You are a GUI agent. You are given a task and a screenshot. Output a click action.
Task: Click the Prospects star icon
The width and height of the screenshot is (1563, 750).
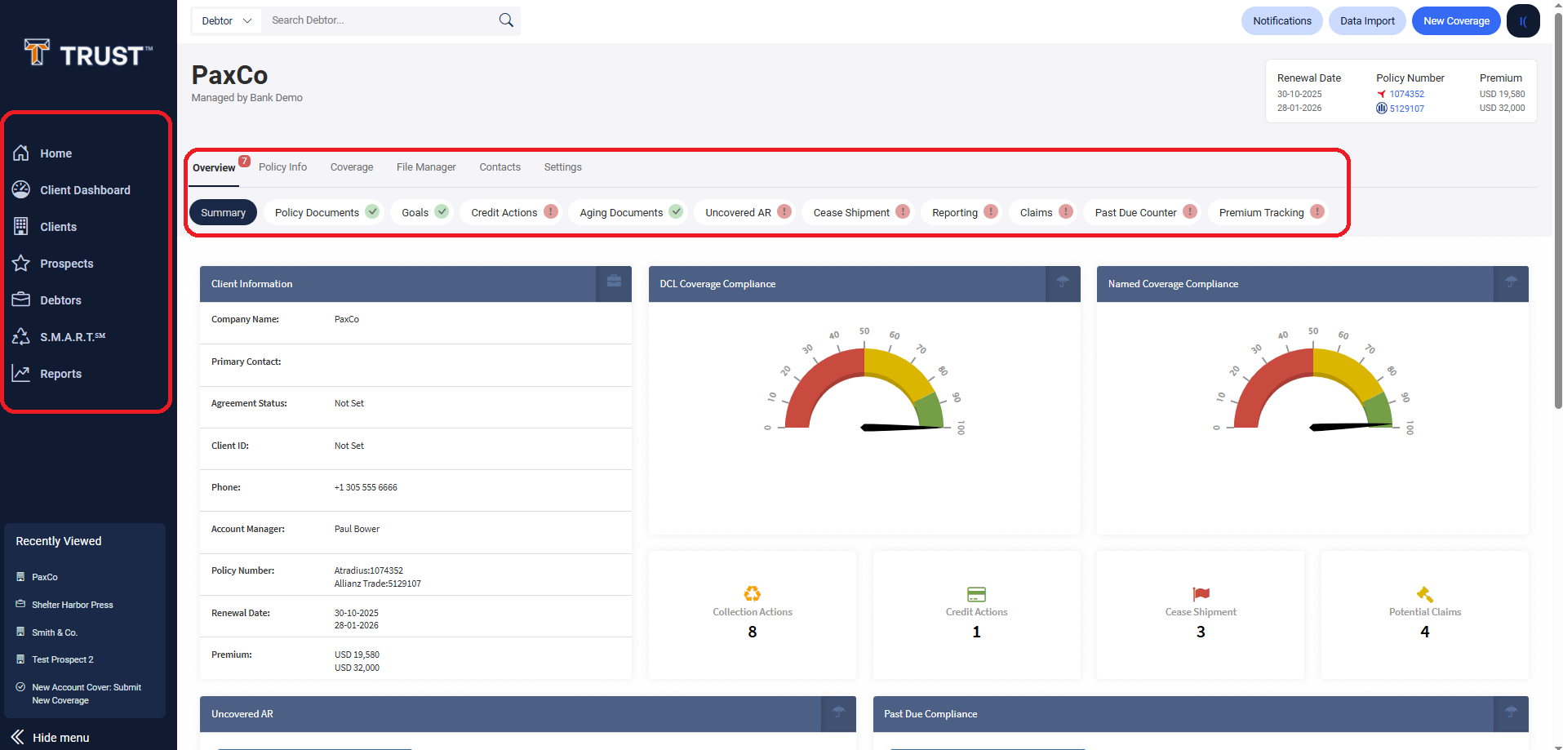pos(21,264)
